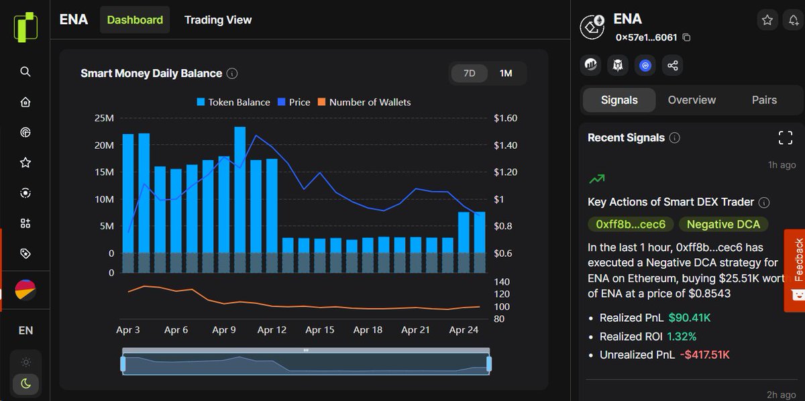Click the green app logo in sidebar
Image resolution: width=805 pixels, height=401 pixels.
[x=25, y=27]
